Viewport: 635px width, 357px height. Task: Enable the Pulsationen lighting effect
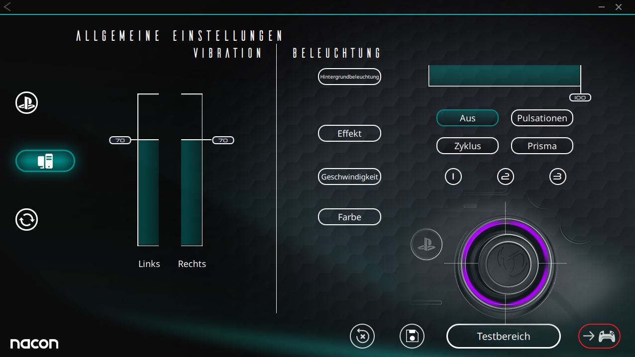click(x=542, y=118)
